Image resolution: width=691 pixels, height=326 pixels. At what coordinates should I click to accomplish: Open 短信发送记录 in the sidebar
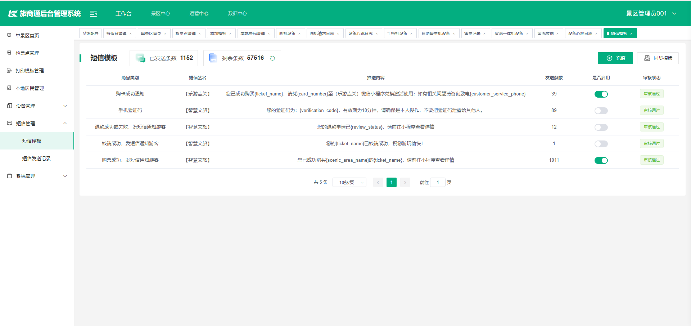click(x=37, y=158)
